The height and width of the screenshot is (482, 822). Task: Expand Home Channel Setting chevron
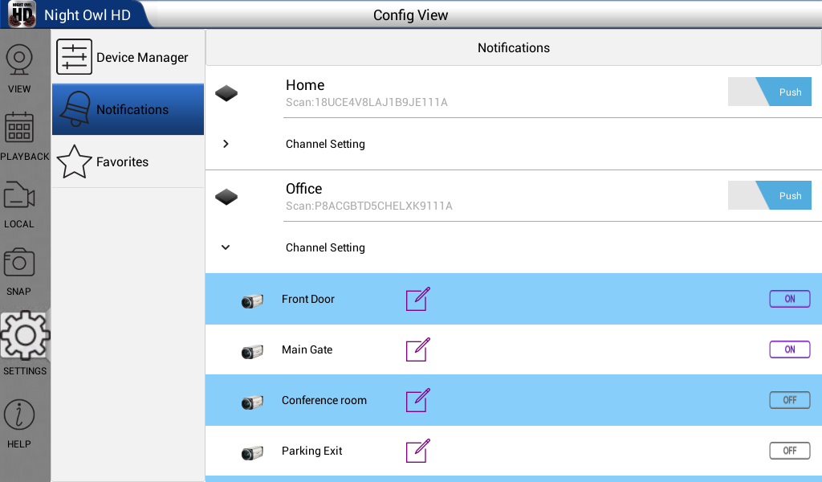pyautogui.click(x=226, y=144)
